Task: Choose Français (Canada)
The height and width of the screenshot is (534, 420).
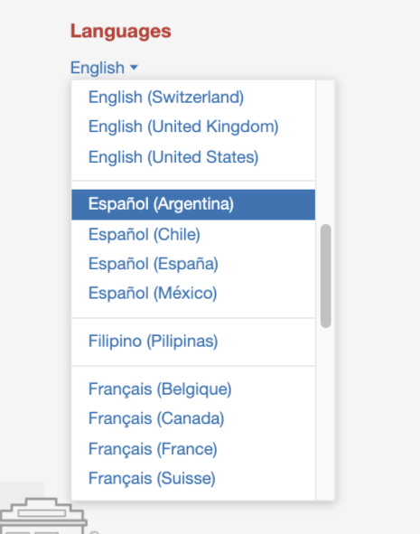Action: pos(193,418)
